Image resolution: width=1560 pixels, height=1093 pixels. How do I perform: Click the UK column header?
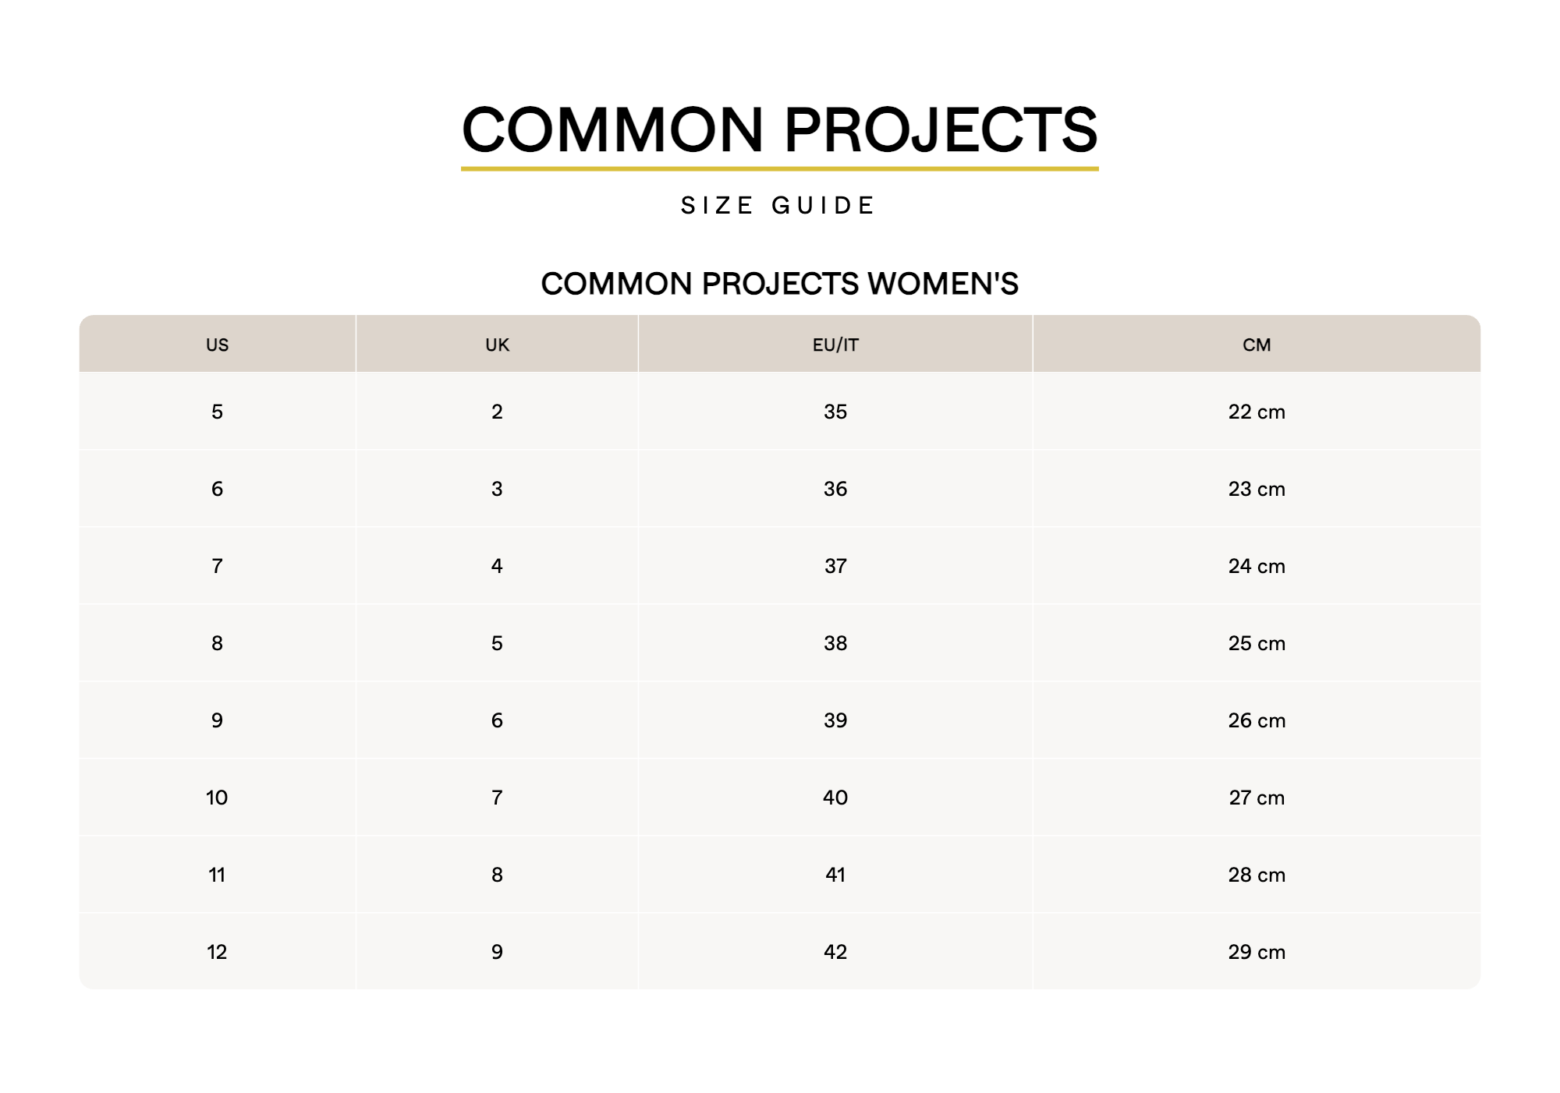click(497, 345)
